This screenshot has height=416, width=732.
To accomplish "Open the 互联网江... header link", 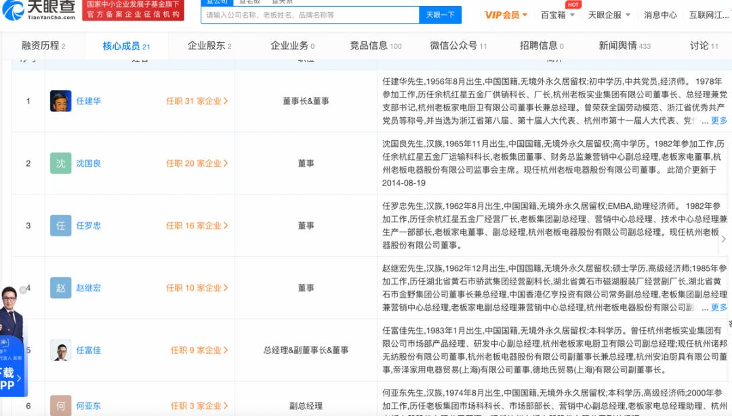I will click(x=709, y=15).
